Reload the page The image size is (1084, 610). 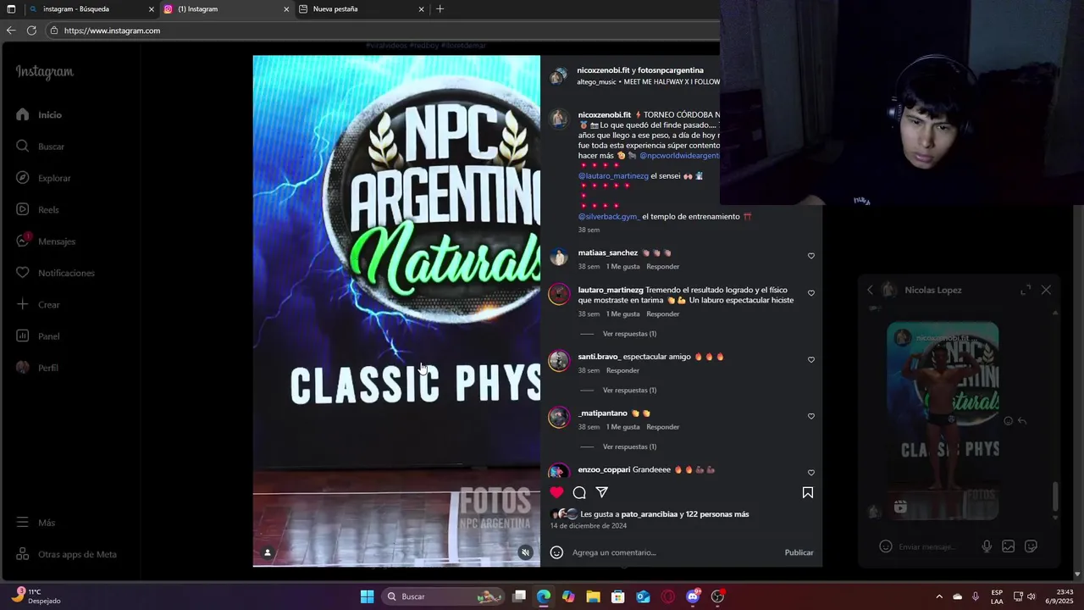[x=31, y=30]
